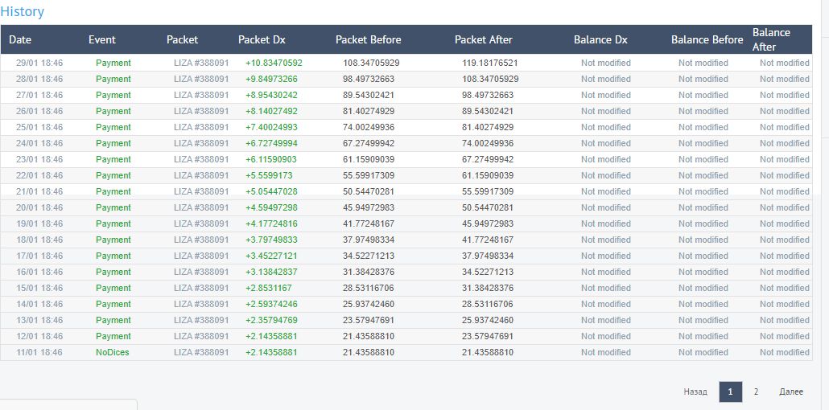The image size is (829, 410).
Task: Go to previous page with Назад
Action: click(695, 392)
